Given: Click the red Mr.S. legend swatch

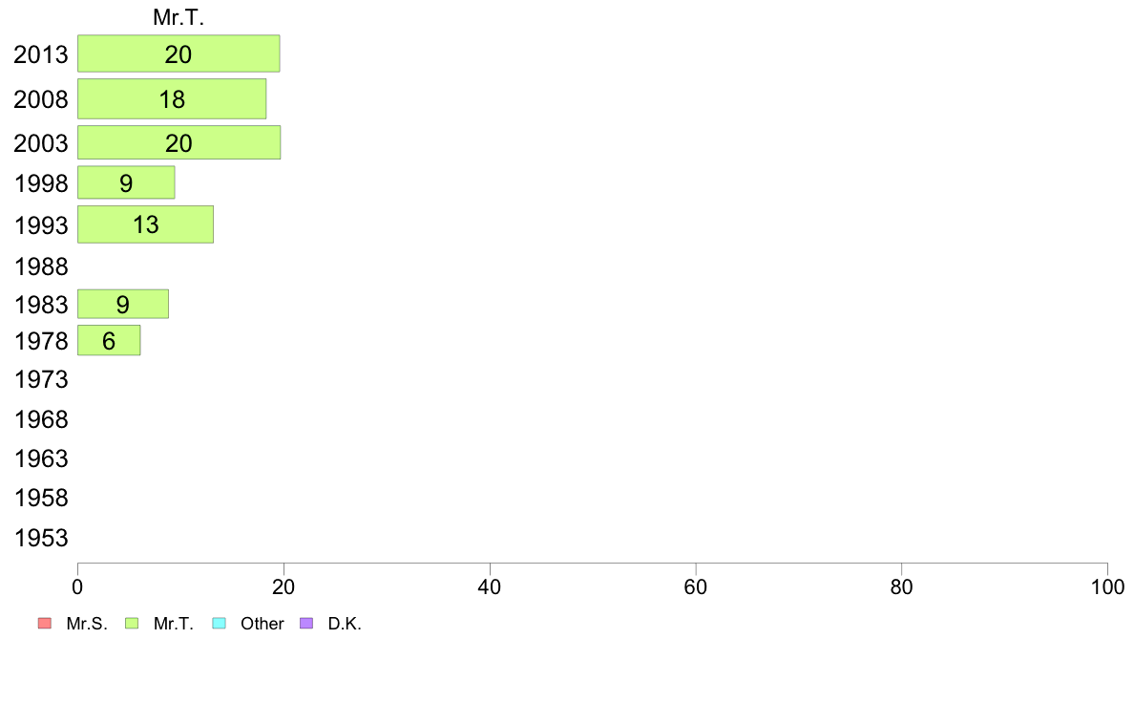Looking at the screenshot, I should pyautogui.click(x=45, y=624).
